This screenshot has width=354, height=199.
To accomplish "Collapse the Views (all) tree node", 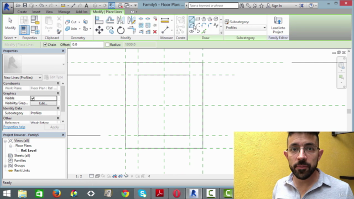I will point(5,141).
